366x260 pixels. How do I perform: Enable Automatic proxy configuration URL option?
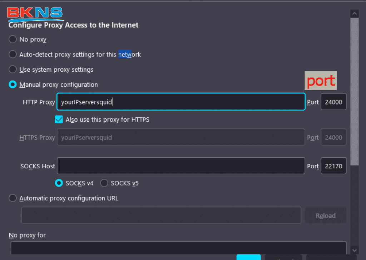(13, 198)
